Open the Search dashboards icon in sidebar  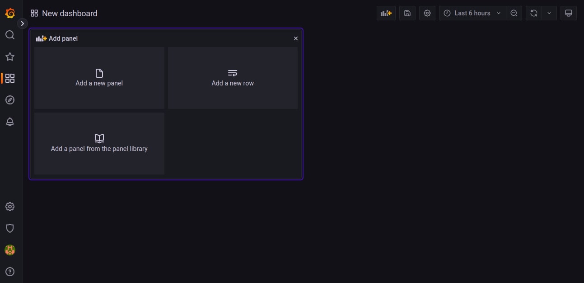tap(10, 35)
